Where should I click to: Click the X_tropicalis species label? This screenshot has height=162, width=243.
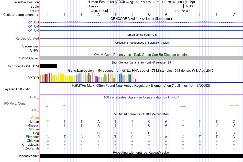[30, 145]
